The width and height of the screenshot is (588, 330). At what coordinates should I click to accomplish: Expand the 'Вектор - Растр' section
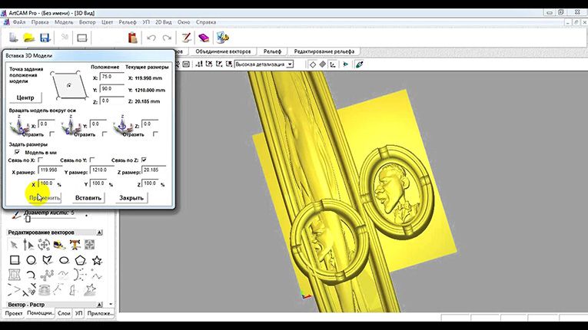click(99, 305)
